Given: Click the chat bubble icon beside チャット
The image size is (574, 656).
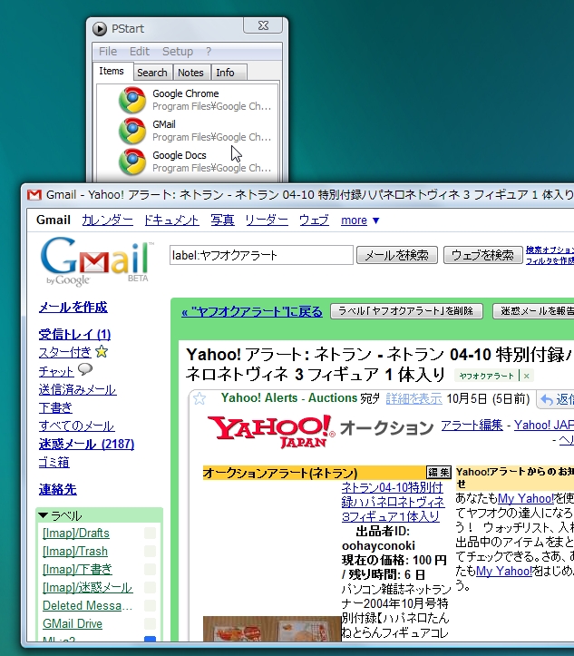Looking at the screenshot, I should click(x=85, y=369).
